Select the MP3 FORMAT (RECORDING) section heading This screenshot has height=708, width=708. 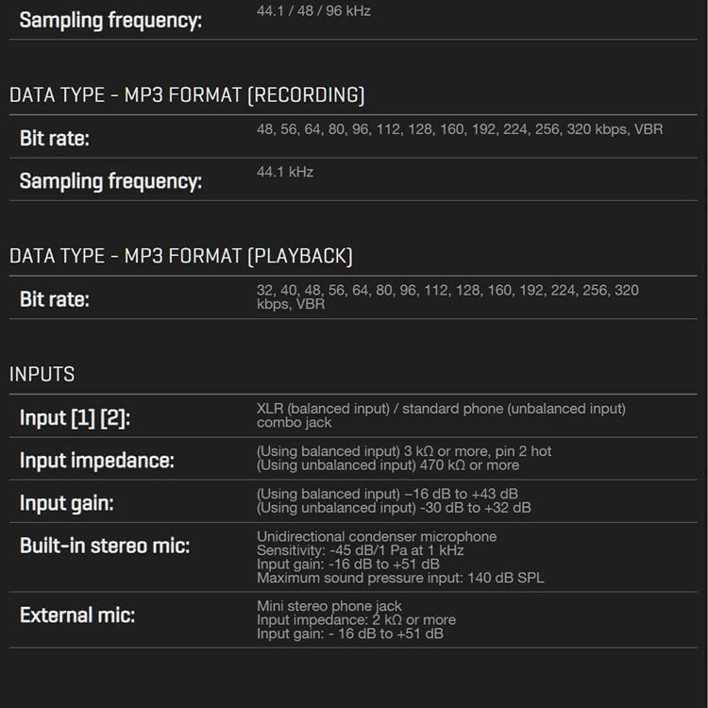click(x=187, y=95)
